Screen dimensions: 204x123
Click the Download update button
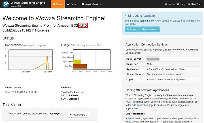132,29
